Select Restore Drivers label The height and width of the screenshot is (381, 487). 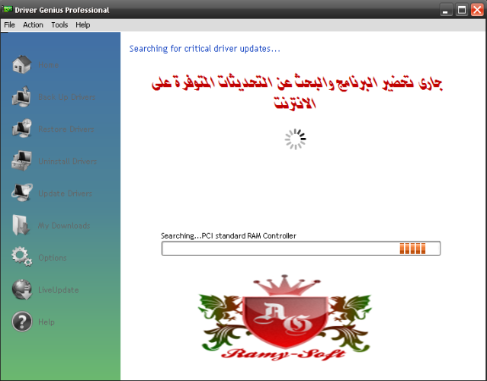pyautogui.click(x=66, y=130)
